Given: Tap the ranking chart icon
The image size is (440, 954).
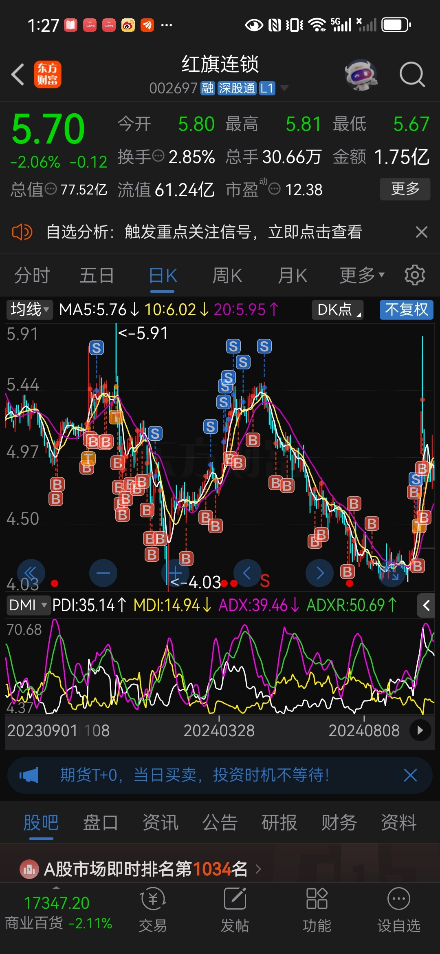Looking at the screenshot, I should [29, 869].
